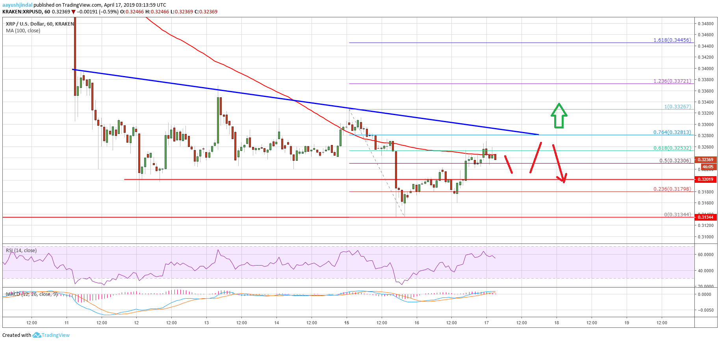This screenshot has width=720, height=342.
Task: Click the RSI 60.0000 axis value
Action: coord(705,255)
